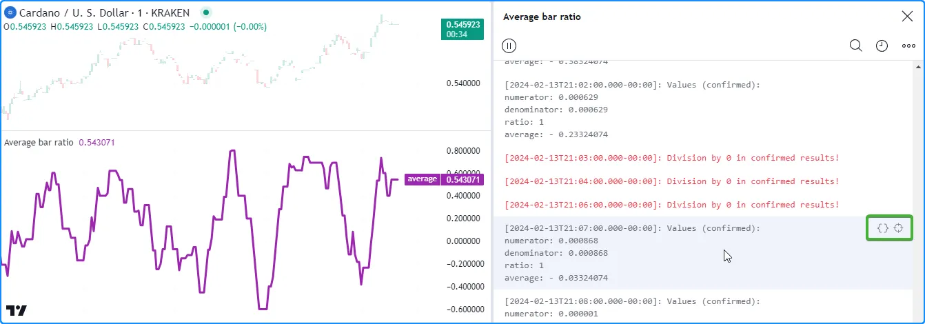Click the clock icon to jump to date
The height and width of the screenshot is (324, 925).
pos(882,45)
